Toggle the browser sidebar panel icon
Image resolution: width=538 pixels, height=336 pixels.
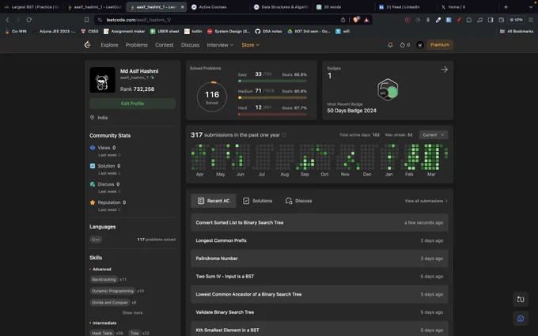point(491,20)
